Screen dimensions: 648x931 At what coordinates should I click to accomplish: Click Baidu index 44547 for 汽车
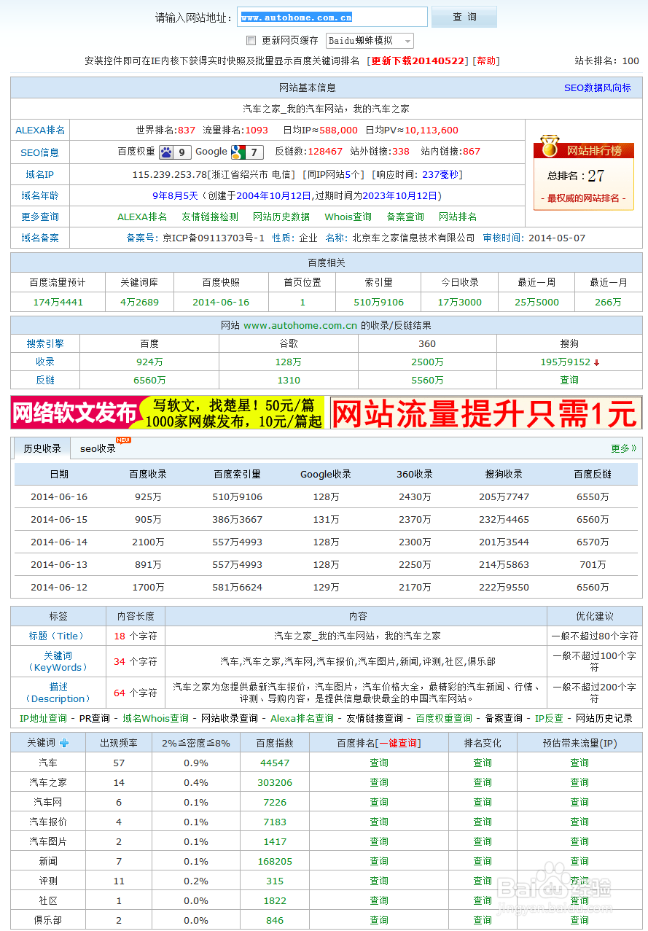(x=275, y=763)
